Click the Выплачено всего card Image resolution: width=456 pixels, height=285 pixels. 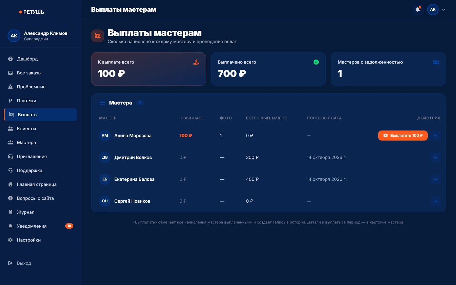268,69
